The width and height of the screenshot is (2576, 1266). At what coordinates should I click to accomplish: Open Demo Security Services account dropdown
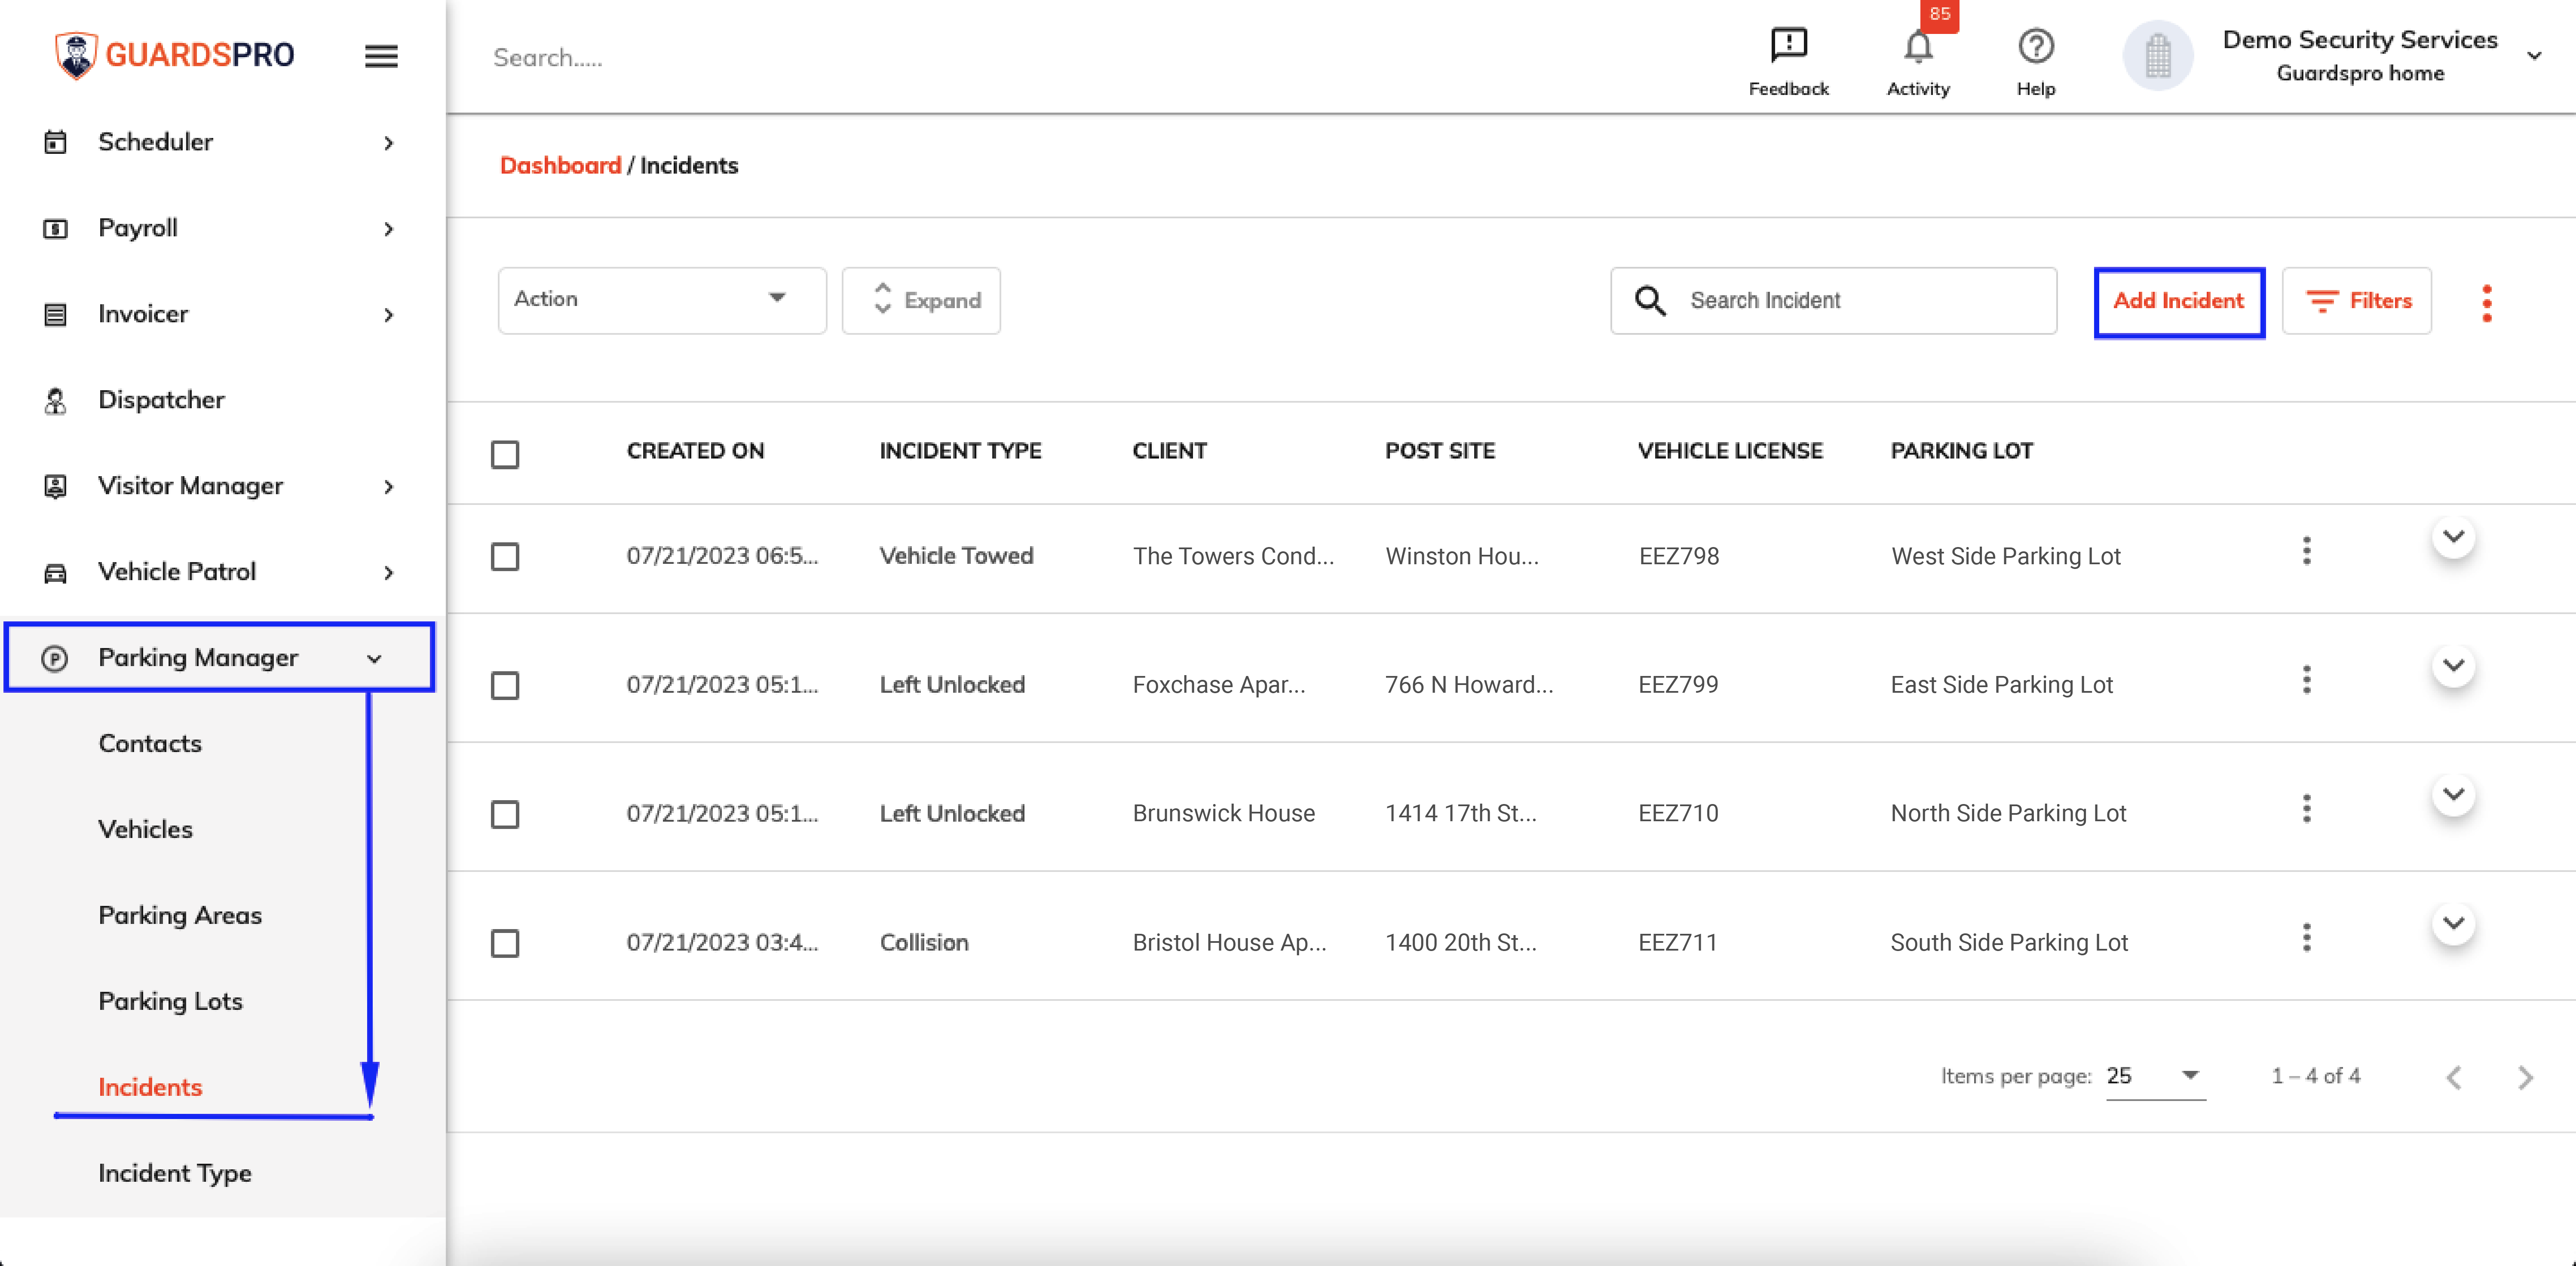2533,56
